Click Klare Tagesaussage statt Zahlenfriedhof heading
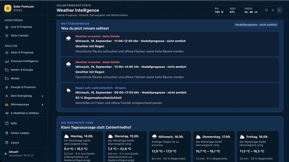This screenshot has height=162, width=289. (x=96, y=127)
